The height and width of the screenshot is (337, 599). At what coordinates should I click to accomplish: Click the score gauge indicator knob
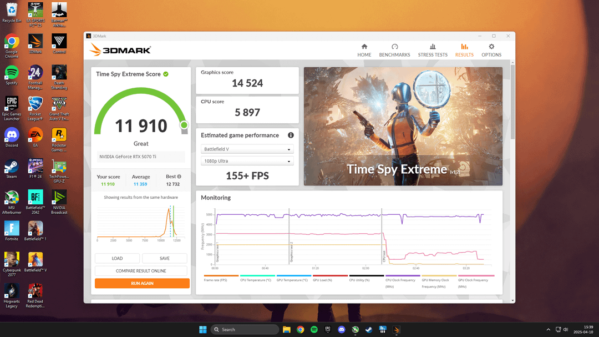coord(184,125)
